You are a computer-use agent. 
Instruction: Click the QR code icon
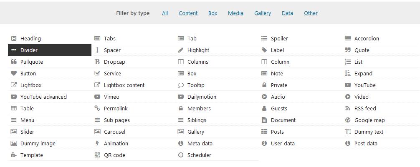(x=97, y=155)
